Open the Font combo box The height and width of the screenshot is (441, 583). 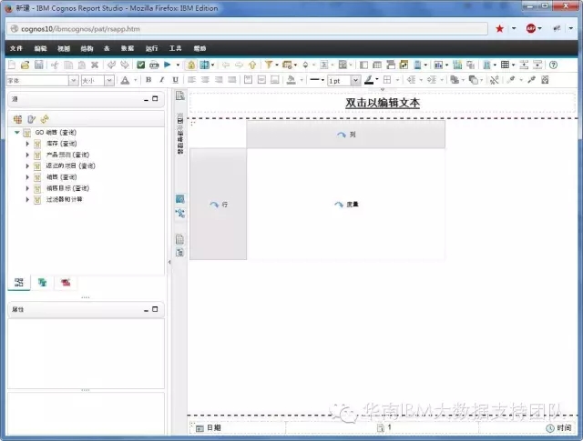pyautogui.click(x=43, y=80)
